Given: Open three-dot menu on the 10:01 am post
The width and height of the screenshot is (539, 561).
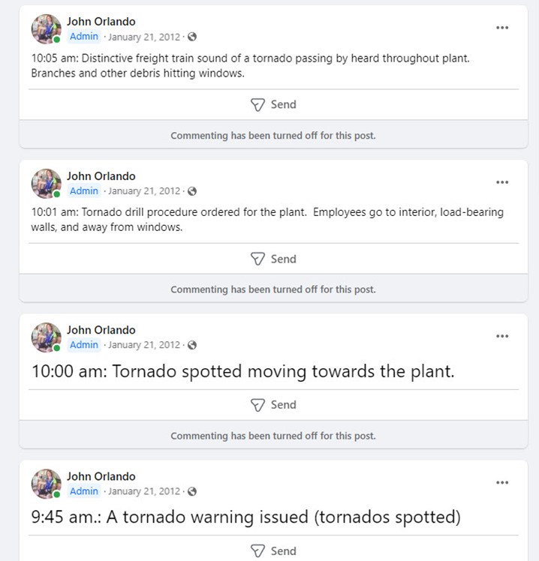Looking at the screenshot, I should pos(502,182).
